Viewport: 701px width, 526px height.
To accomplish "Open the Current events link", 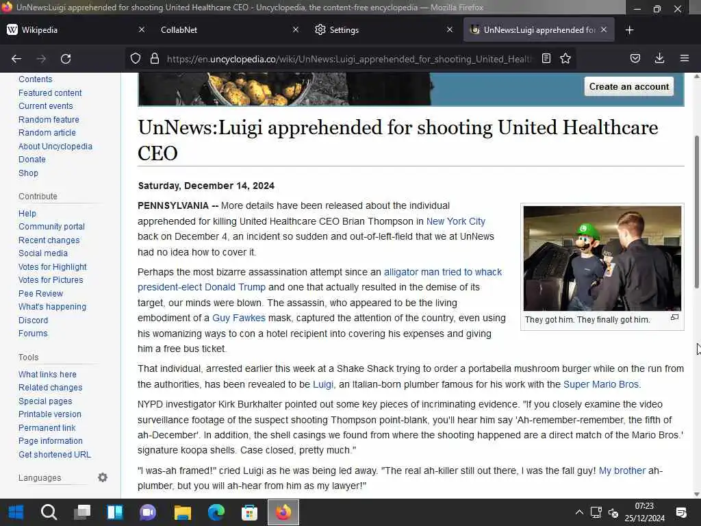I will tap(46, 106).
